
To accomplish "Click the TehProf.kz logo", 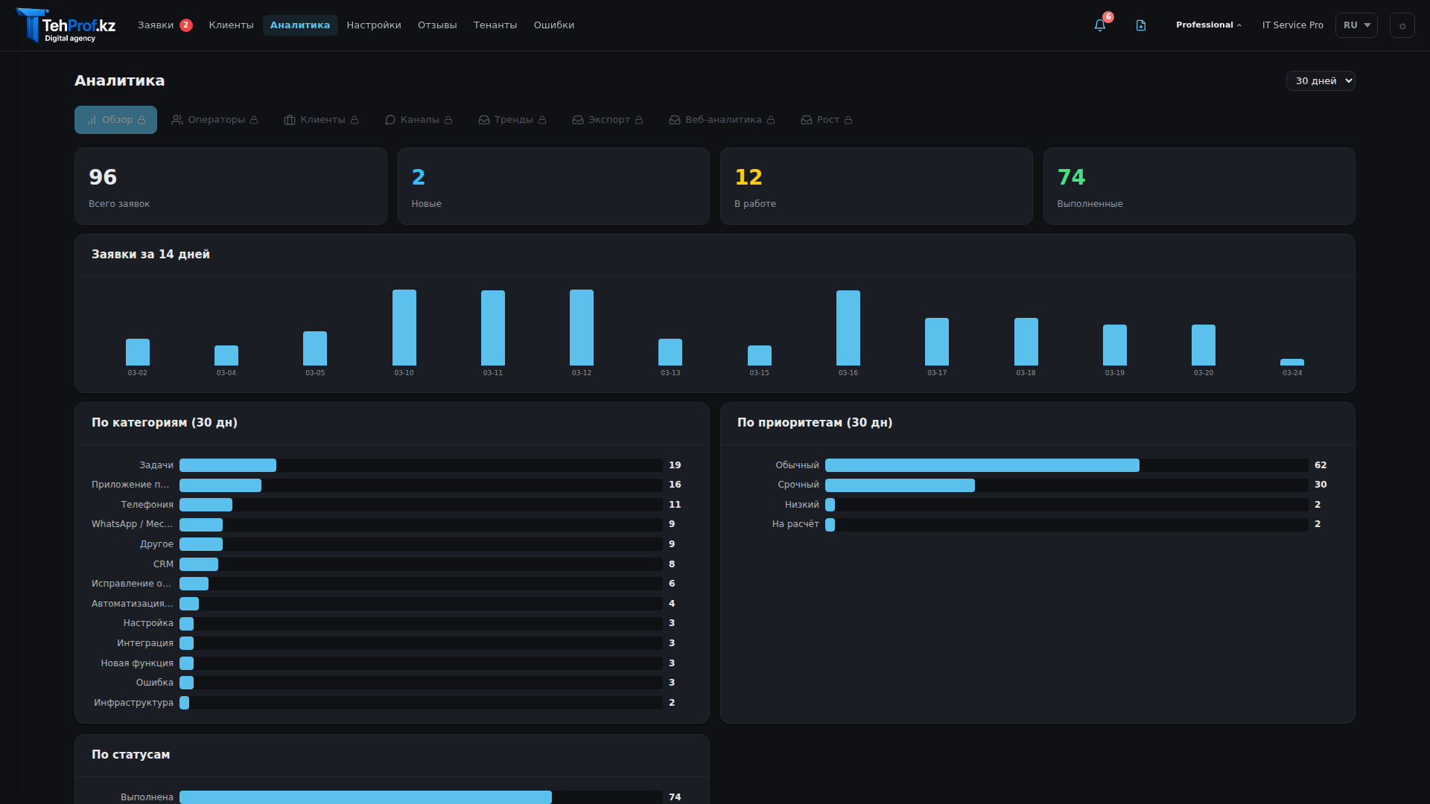I will click(66, 25).
